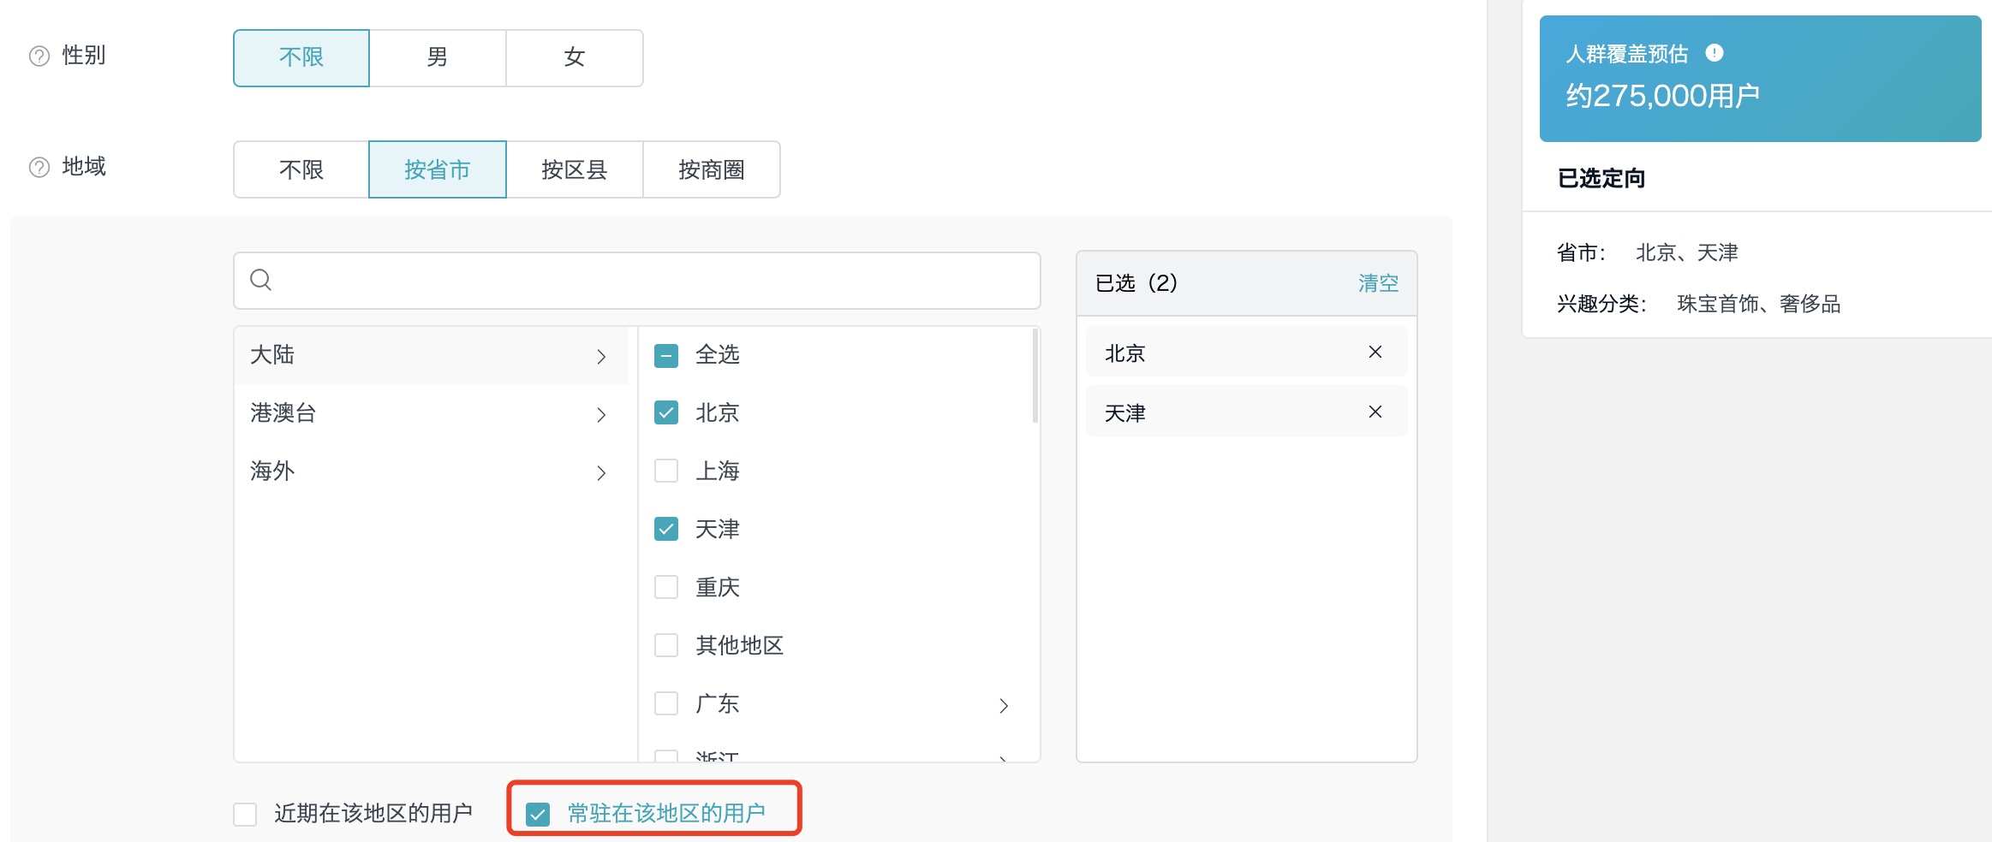Screen dimensions: 1992x842
Task: Uncheck the 北京 checkbox
Action: 666,413
